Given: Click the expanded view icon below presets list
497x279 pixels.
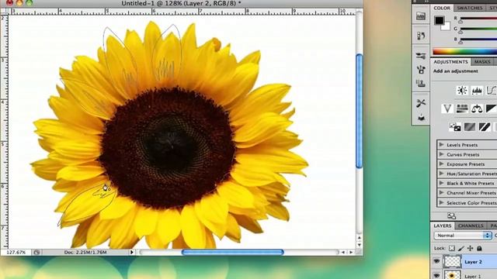Looking at the screenshot, I should tap(451, 216).
